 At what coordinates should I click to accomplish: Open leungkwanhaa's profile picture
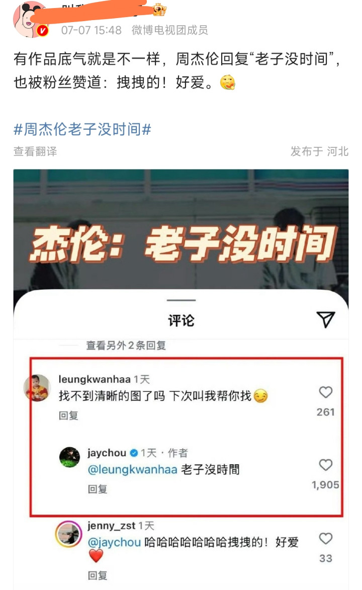(37, 388)
